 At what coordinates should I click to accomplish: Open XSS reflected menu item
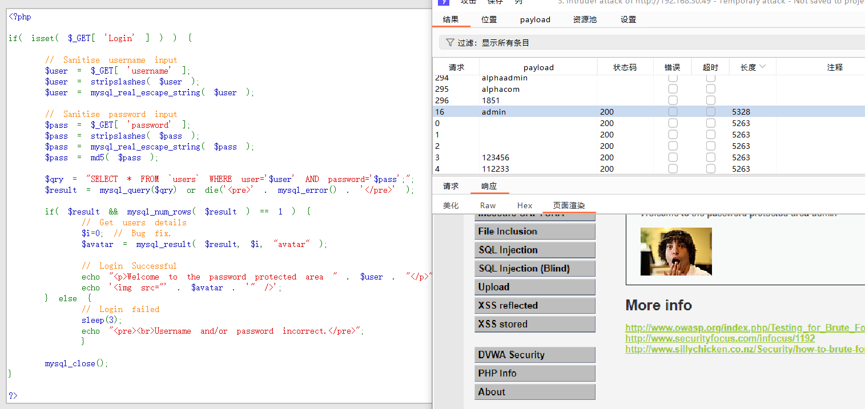tap(535, 305)
